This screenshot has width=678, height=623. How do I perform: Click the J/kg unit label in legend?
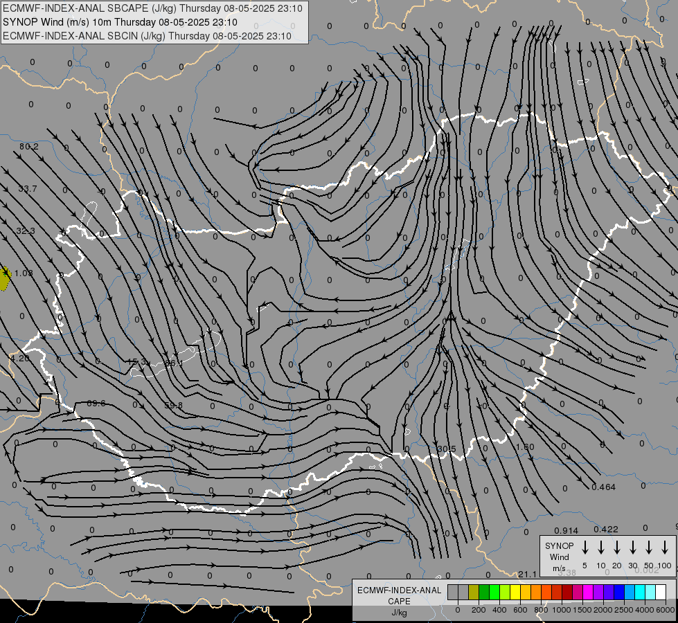pyautogui.click(x=399, y=613)
